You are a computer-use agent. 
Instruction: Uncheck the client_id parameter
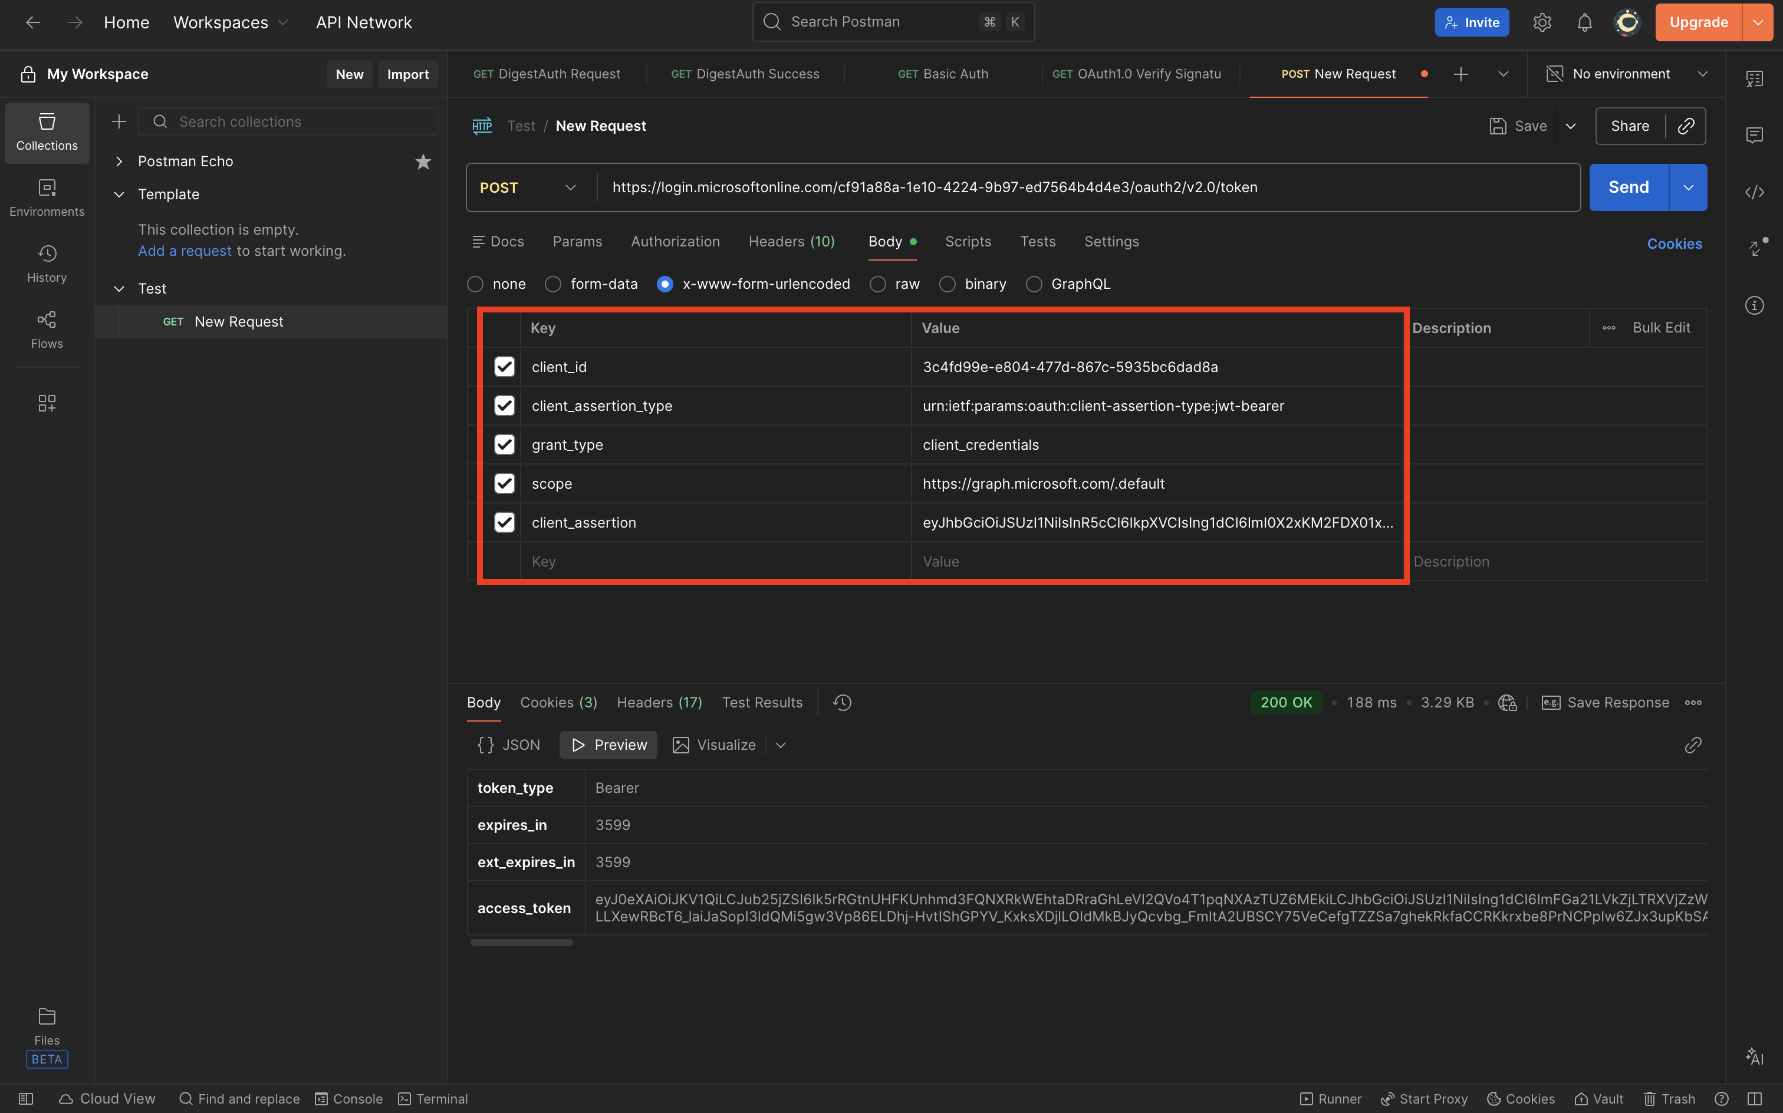tap(504, 367)
